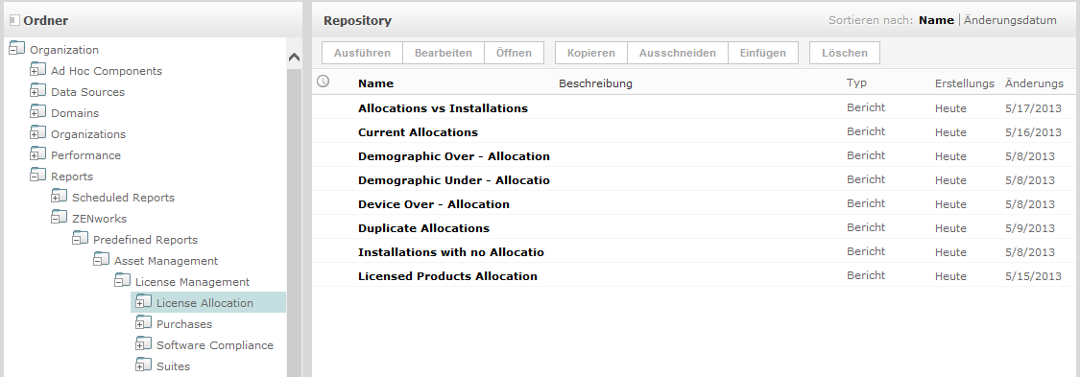Expand the Suites folder icon
This screenshot has width=1080, height=377.
143,366
